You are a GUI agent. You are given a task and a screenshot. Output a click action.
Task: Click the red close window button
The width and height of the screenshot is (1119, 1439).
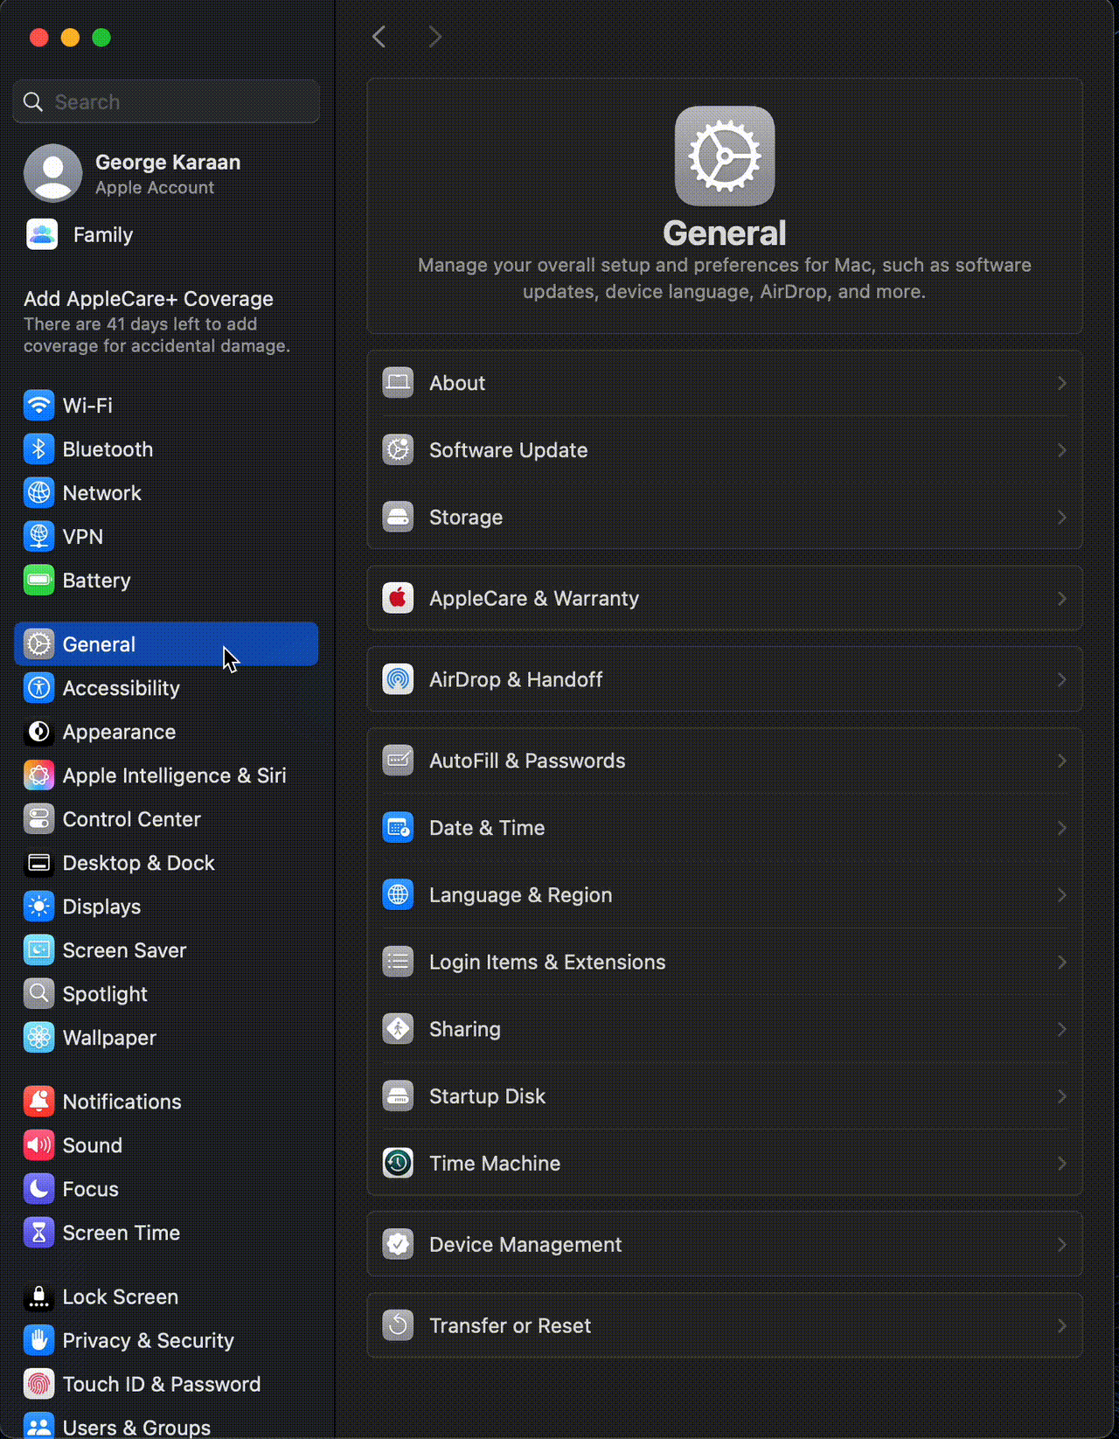38,37
